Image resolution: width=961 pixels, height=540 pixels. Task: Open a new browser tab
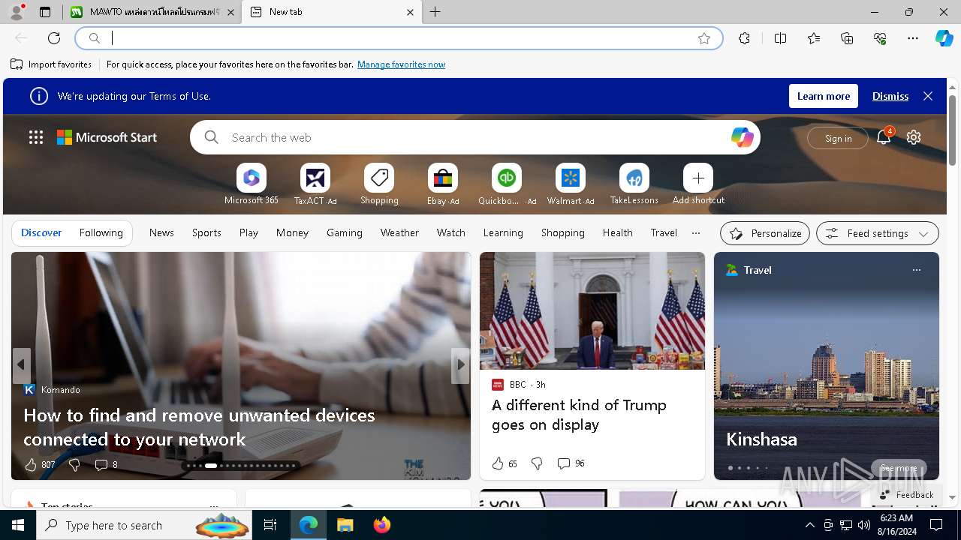point(435,12)
